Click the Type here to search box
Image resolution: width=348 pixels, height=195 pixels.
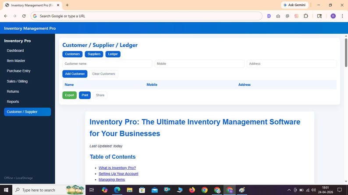(x=49, y=190)
